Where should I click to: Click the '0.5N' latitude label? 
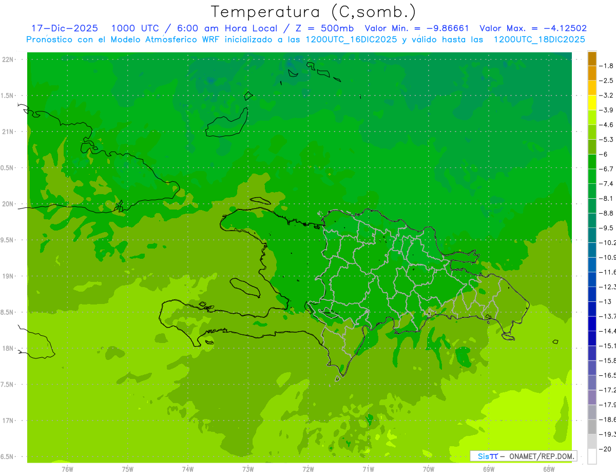7,168
